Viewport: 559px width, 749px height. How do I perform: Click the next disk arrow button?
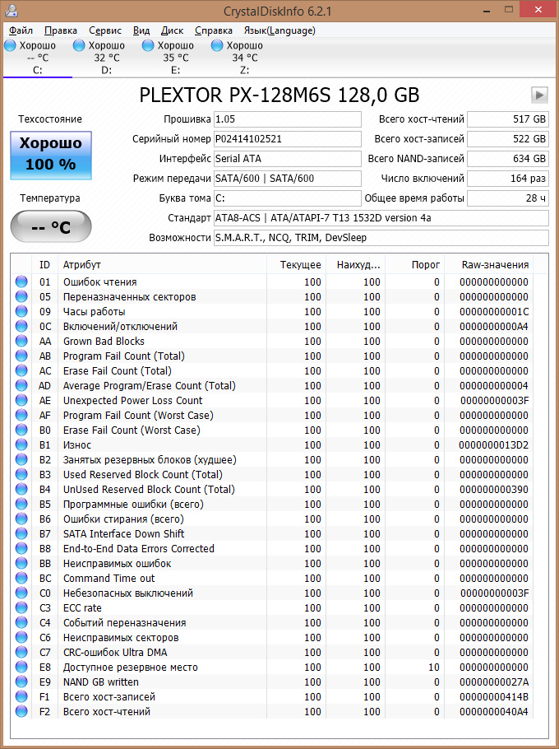click(539, 95)
